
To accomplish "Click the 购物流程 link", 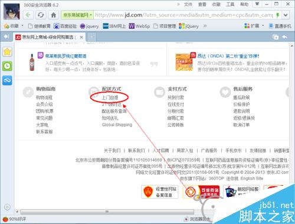I will tap(44, 97).
